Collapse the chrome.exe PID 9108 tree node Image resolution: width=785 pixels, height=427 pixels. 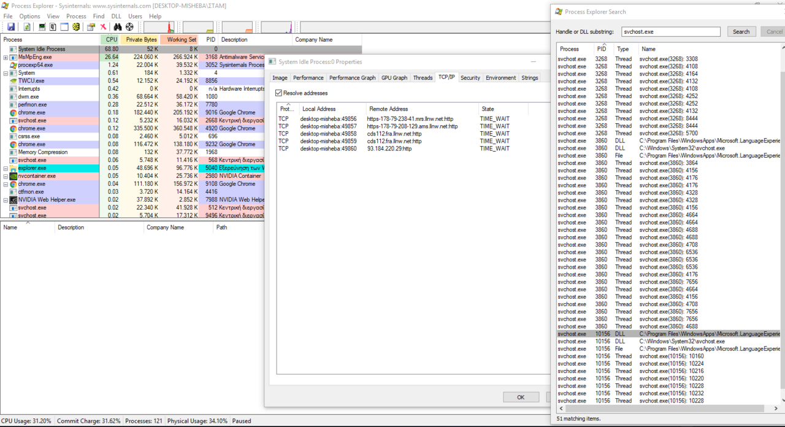coord(6,184)
